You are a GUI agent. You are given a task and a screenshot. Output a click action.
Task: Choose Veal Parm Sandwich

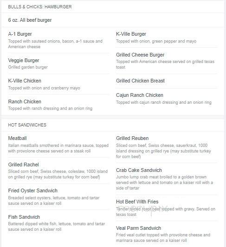(138, 228)
